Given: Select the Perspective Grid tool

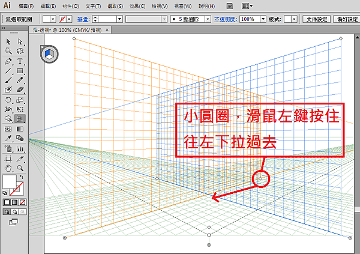Looking at the screenshot, I should (x=20, y=119).
